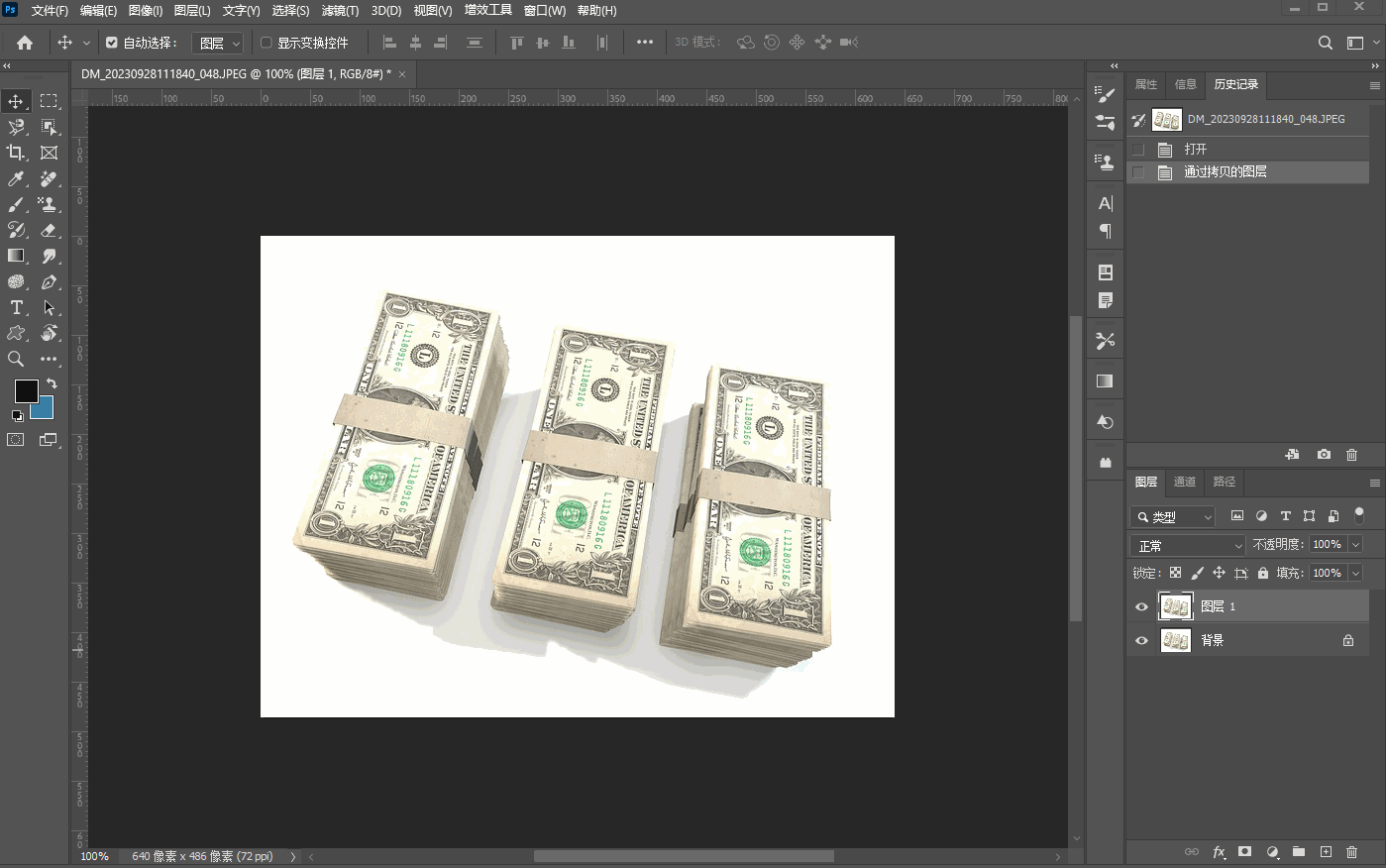Select the Clone Stamp tool
Viewport: 1386px width, 868px height.
(x=49, y=204)
